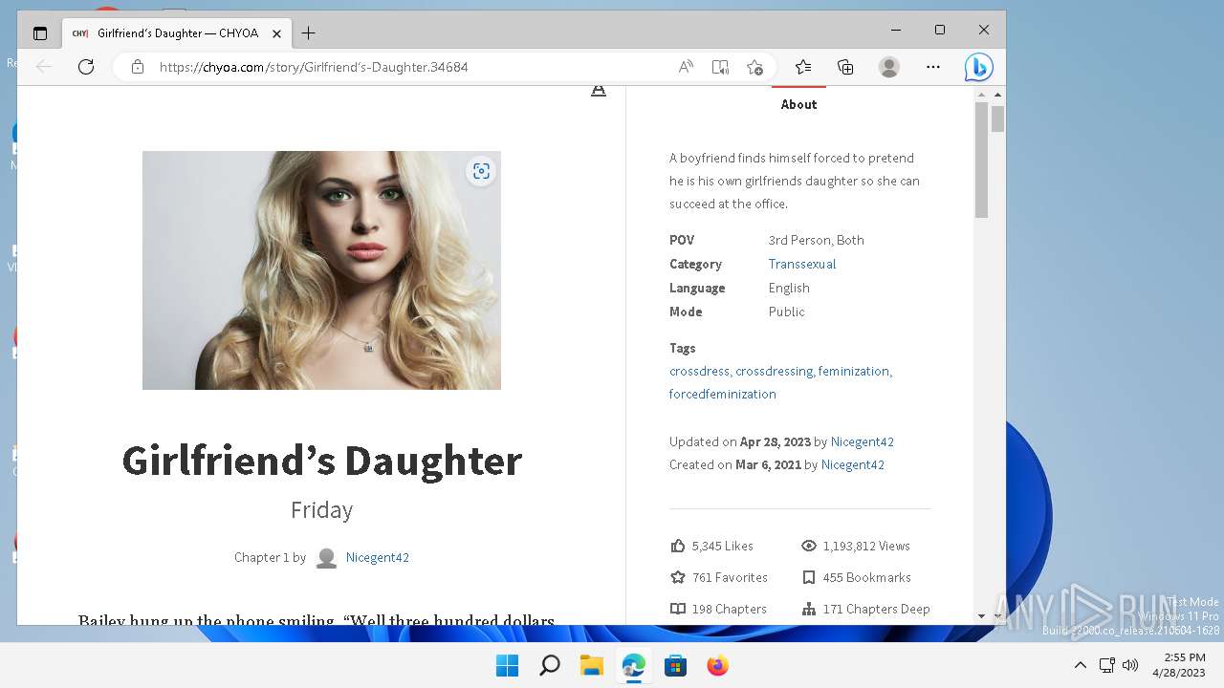Open File Explorer from the taskbar
The height and width of the screenshot is (688, 1224).
(x=591, y=665)
